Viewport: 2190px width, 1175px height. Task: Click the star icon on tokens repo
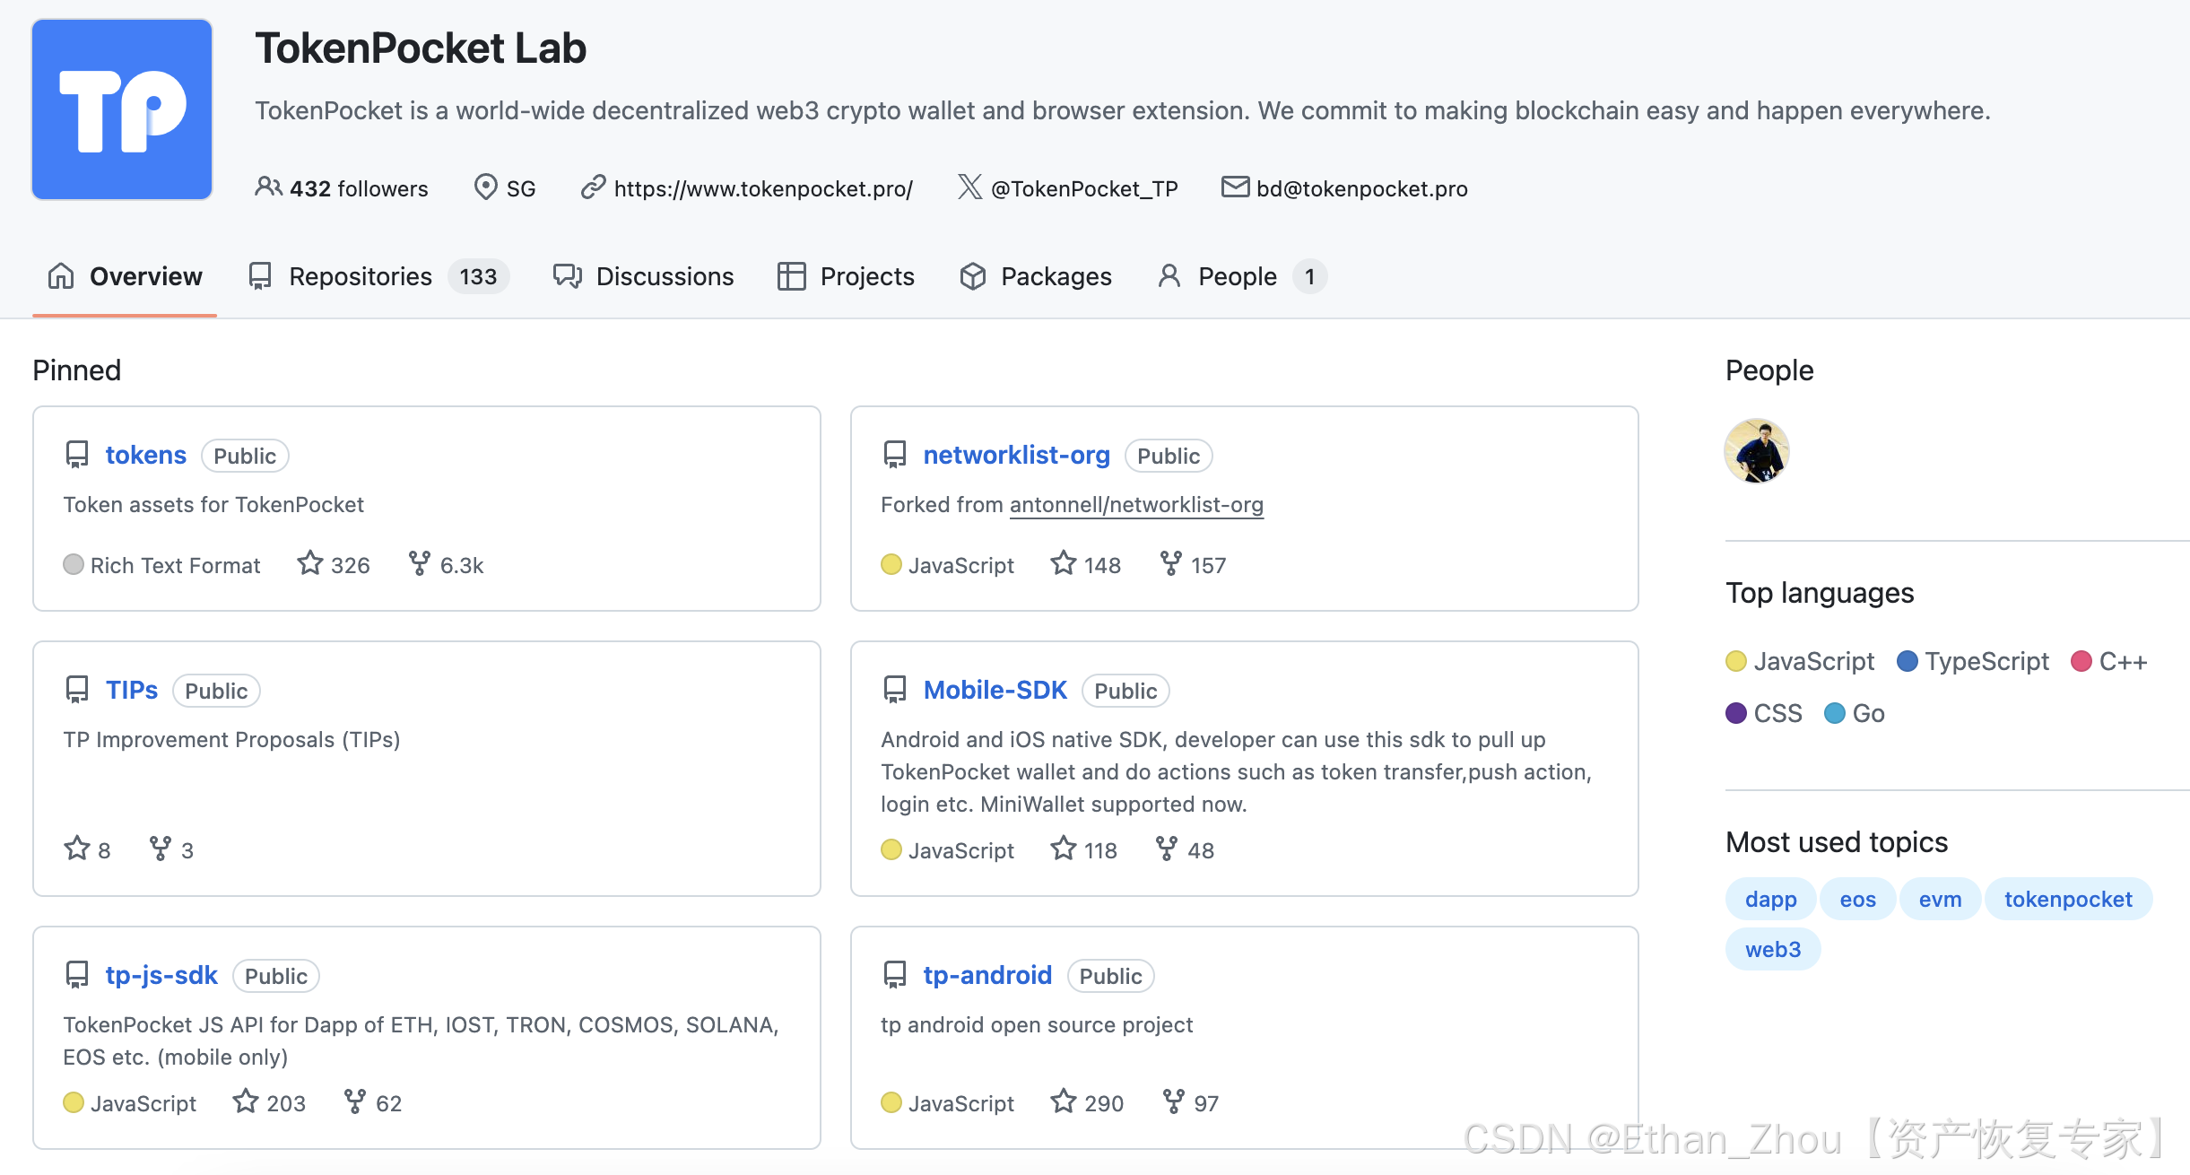310,564
